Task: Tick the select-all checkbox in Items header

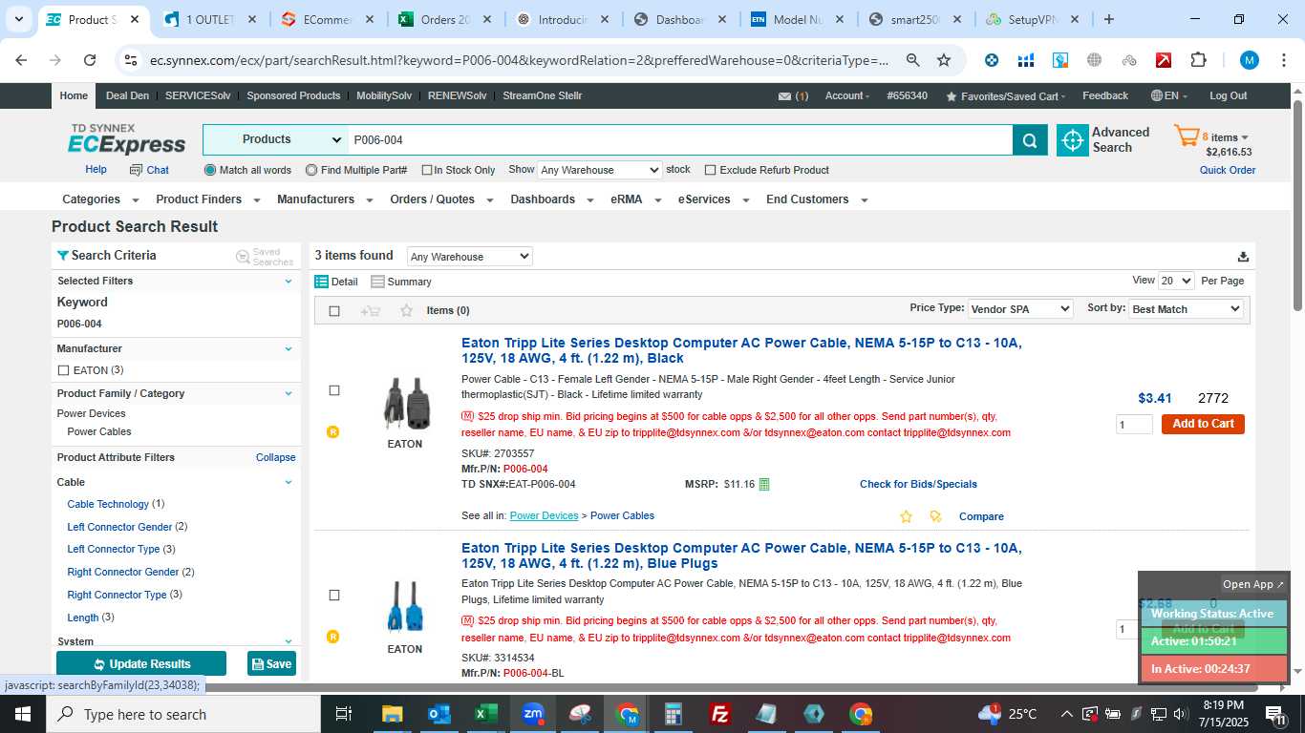Action: (333, 311)
